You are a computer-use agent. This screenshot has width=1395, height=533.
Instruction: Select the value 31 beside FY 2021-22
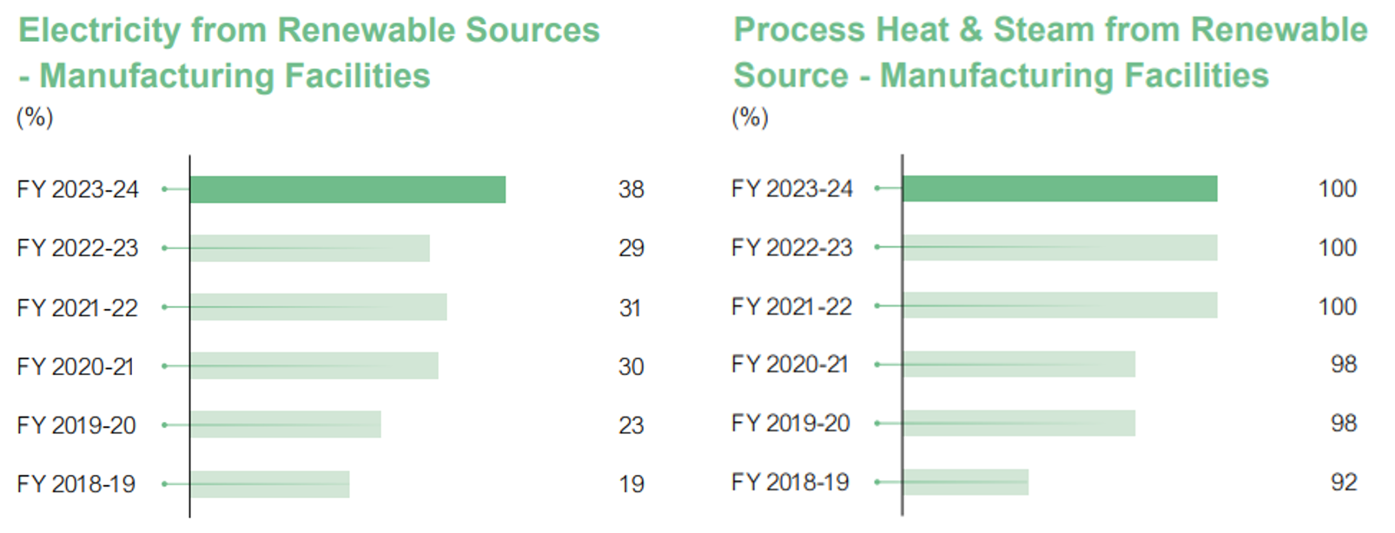631,308
